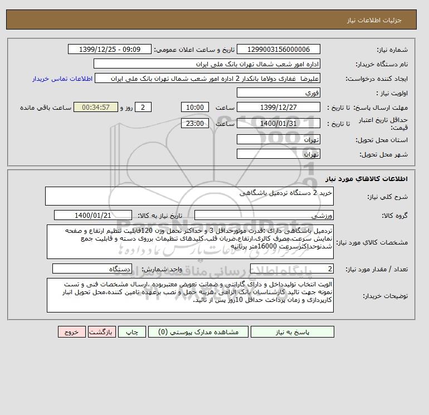429x415 pixels.
Task: Click the request creator field علیرضا غفاری
Action: point(207,78)
